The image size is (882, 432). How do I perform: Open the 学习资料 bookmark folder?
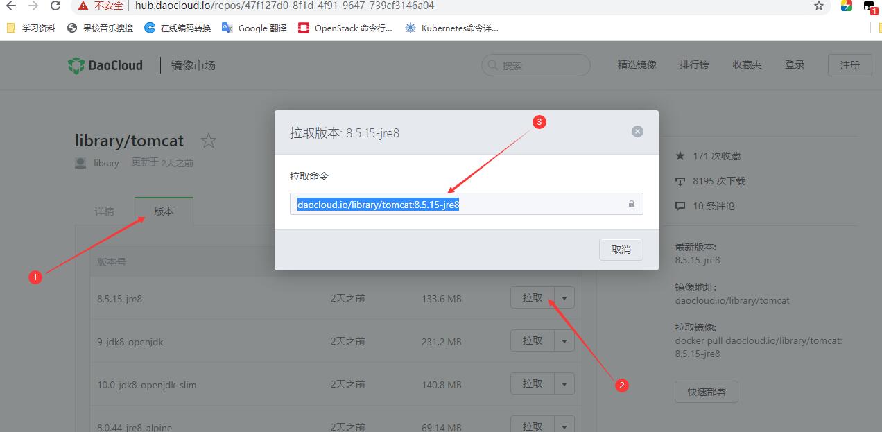(x=31, y=28)
